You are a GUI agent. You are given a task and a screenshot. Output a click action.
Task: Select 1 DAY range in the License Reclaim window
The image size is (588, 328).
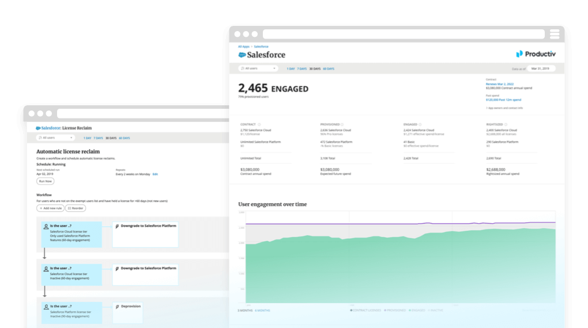coord(88,138)
